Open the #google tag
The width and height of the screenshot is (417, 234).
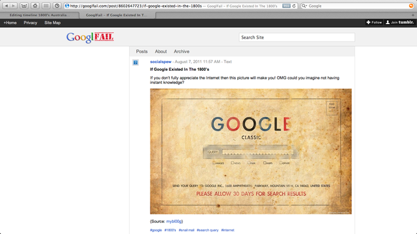(156, 230)
